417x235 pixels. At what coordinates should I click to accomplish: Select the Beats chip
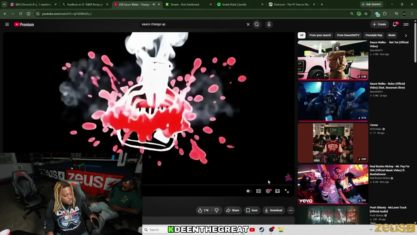[392, 35]
